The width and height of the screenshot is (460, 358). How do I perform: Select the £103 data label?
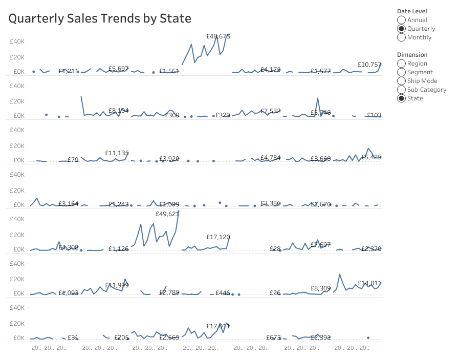click(x=374, y=115)
